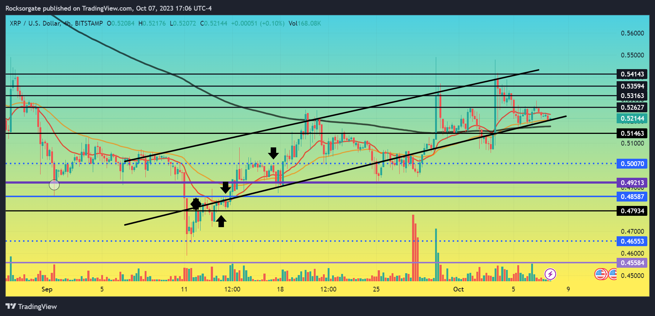Click the TradingView logo at bottom left

31,306
